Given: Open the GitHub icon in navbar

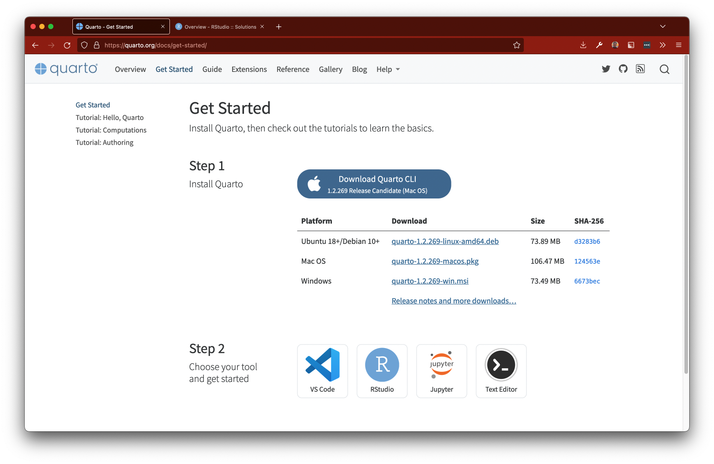Looking at the screenshot, I should (x=623, y=69).
